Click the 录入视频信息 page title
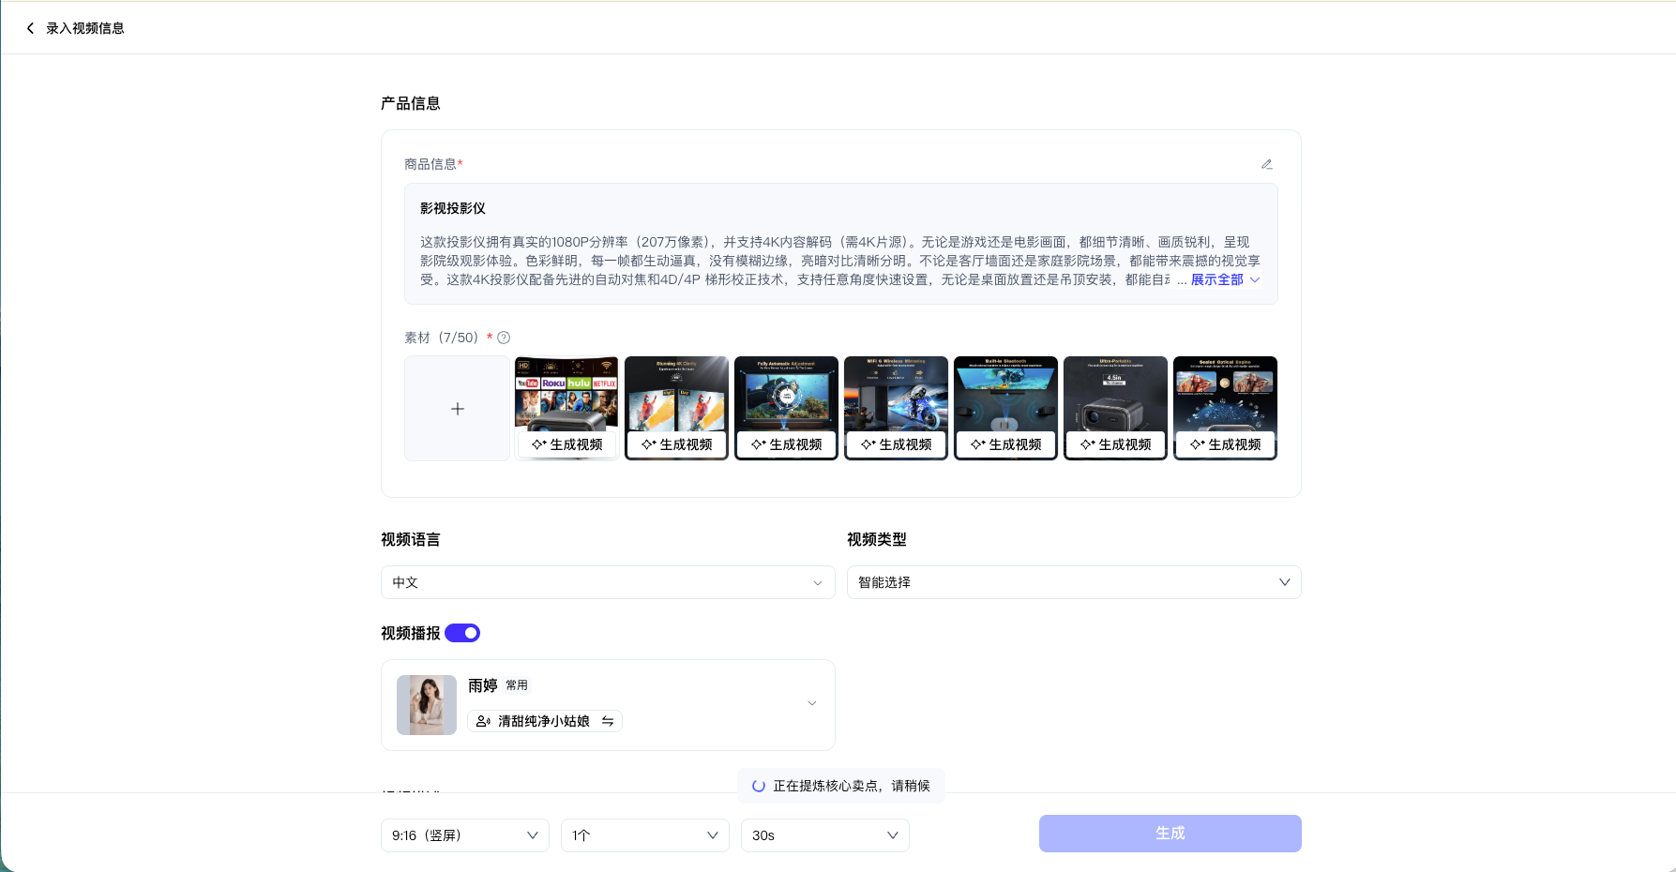Screen dimensions: 1676x872 point(85,28)
